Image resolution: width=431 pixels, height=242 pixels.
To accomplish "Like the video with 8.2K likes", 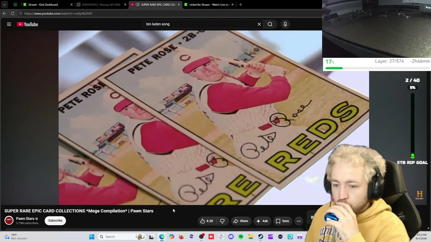I will pyautogui.click(x=207, y=221).
